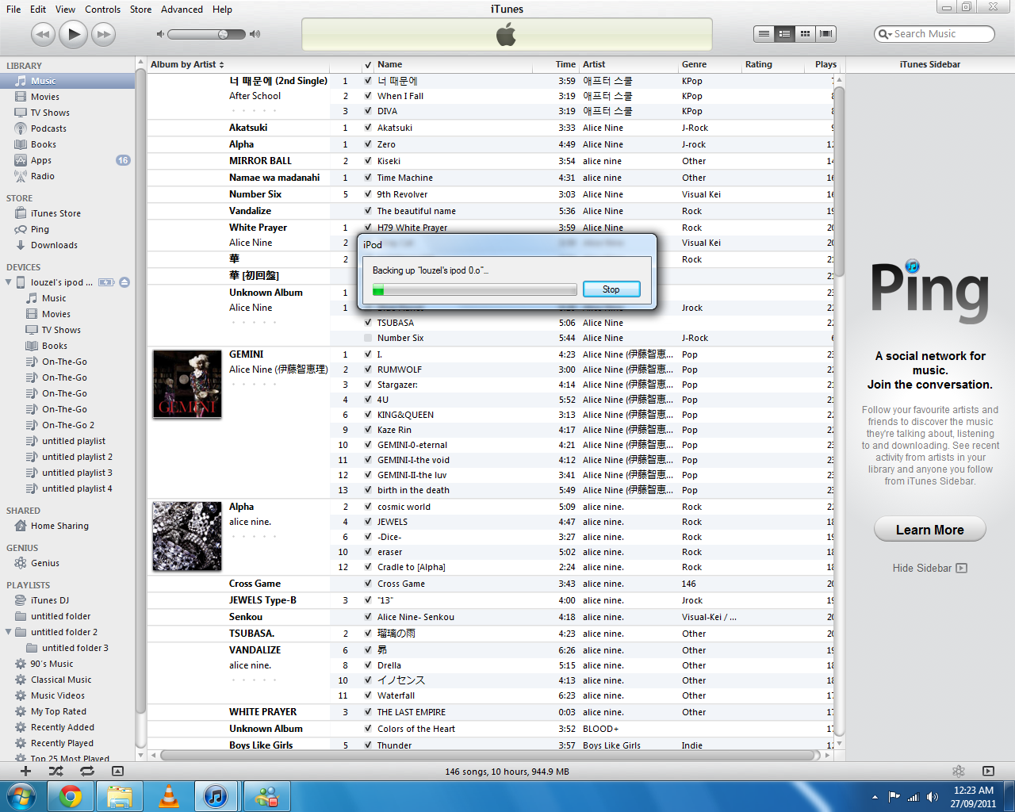Stop the iPod backup
The image size is (1015, 812).
(x=611, y=290)
